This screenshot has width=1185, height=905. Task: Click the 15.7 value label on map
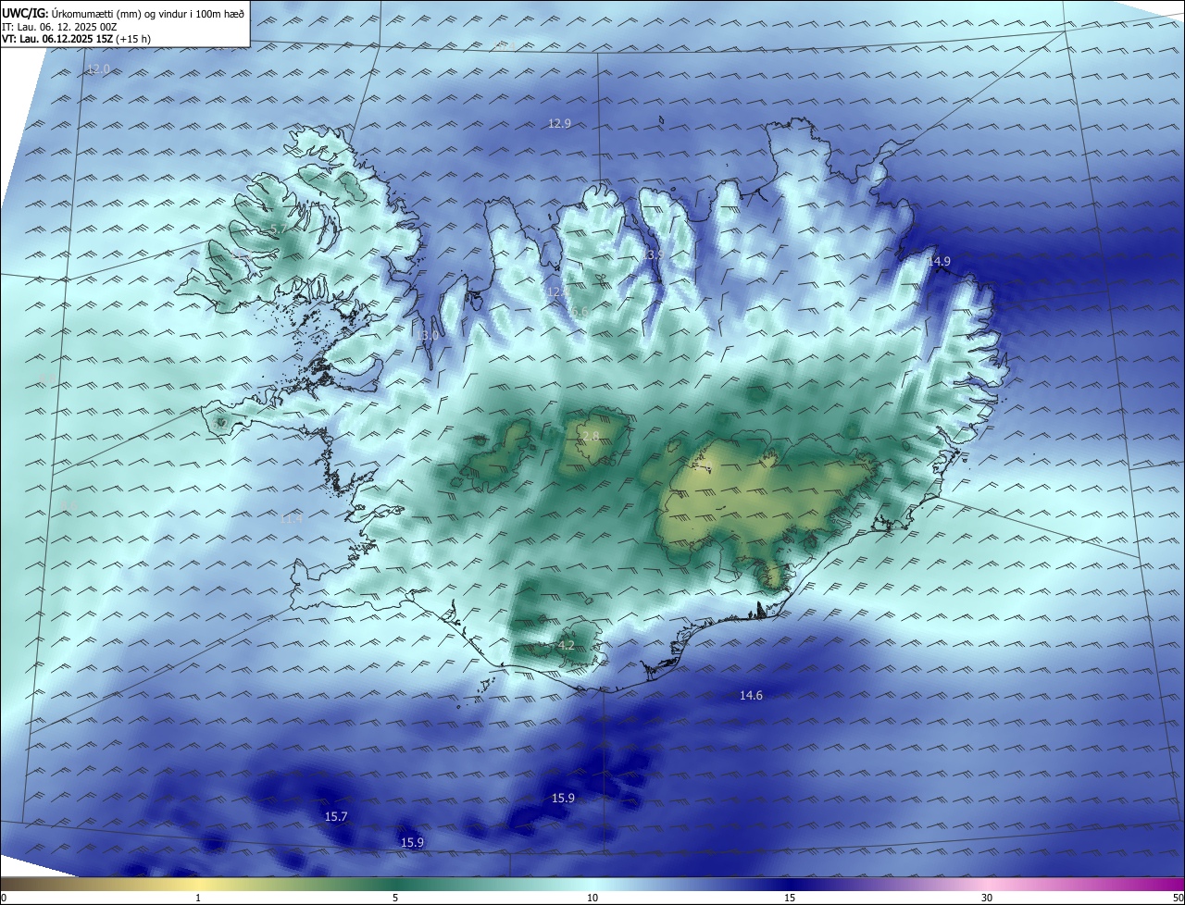click(336, 816)
